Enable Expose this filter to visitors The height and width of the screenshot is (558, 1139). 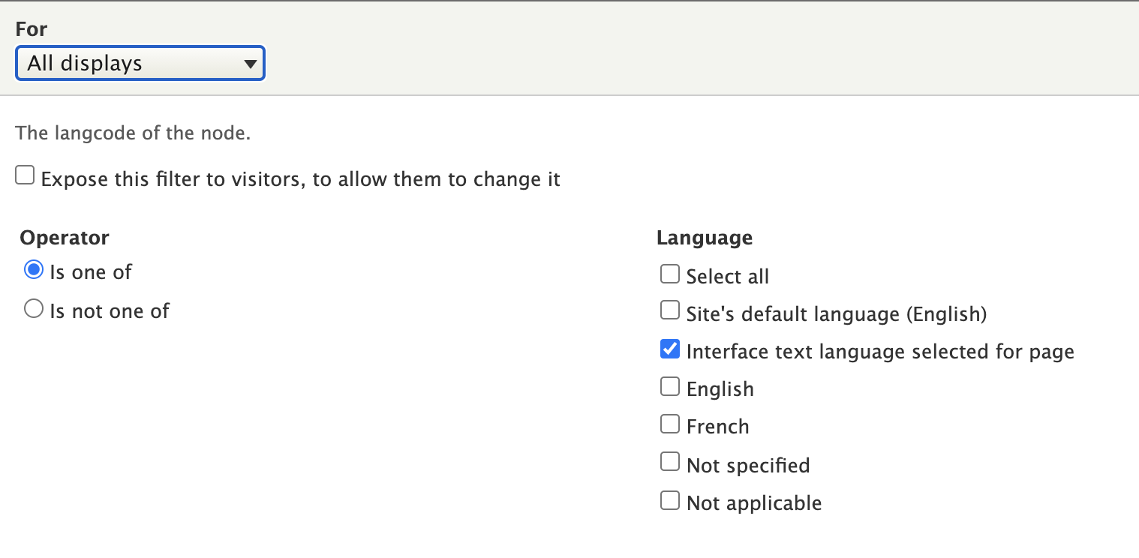25,174
